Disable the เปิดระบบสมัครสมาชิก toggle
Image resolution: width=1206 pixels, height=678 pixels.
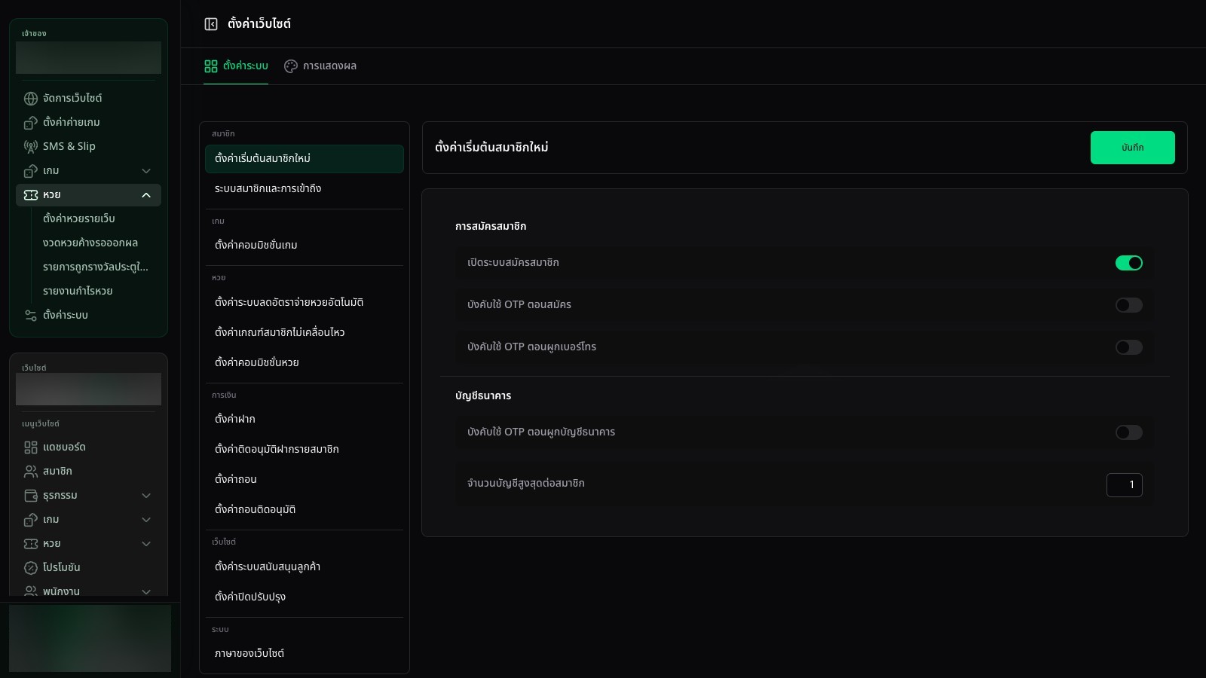click(1129, 263)
